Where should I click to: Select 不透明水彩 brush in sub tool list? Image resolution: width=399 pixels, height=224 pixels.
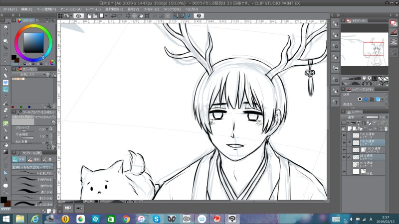pyautogui.click(x=32, y=179)
